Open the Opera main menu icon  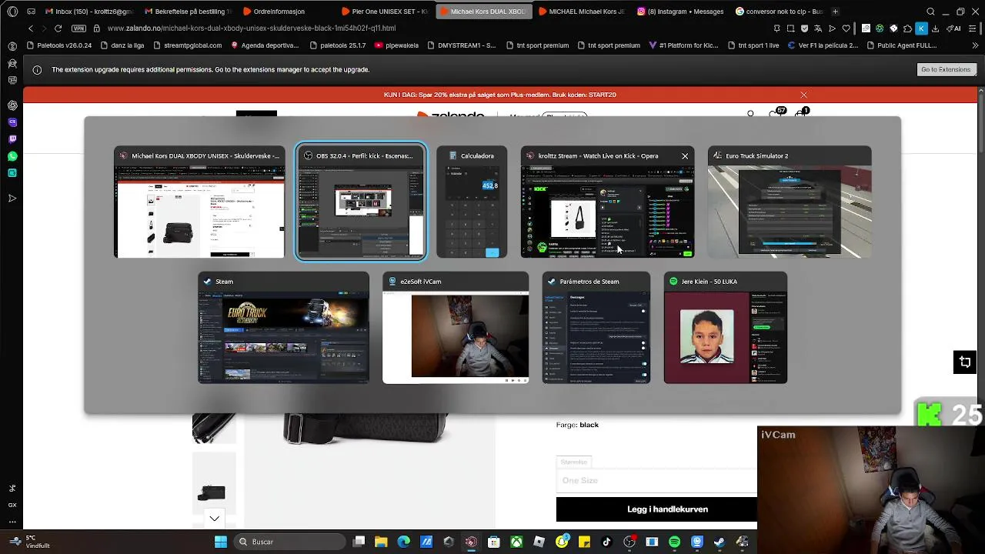tap(12, 12)
